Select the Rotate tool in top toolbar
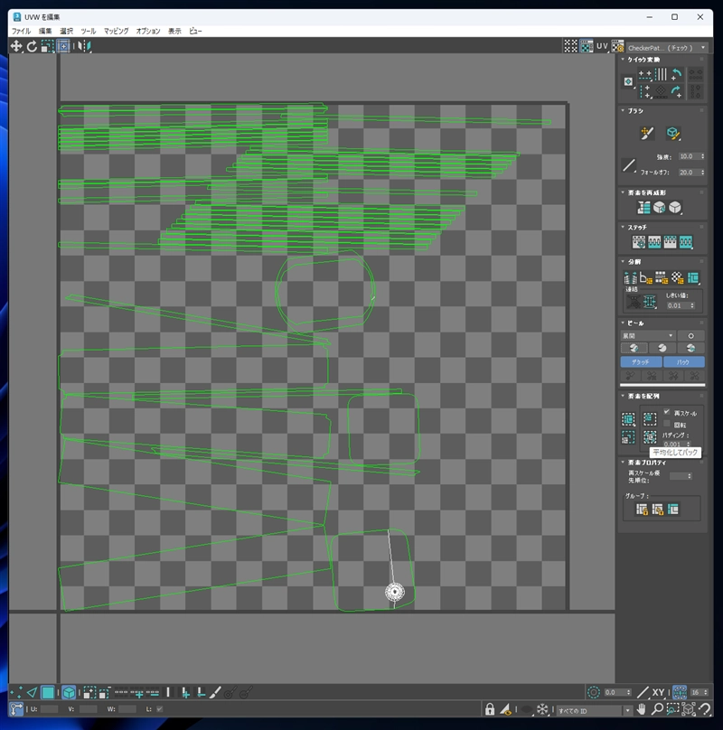This screenshot has width=723, height=730. pyautogui.click(x=32, y=46)
